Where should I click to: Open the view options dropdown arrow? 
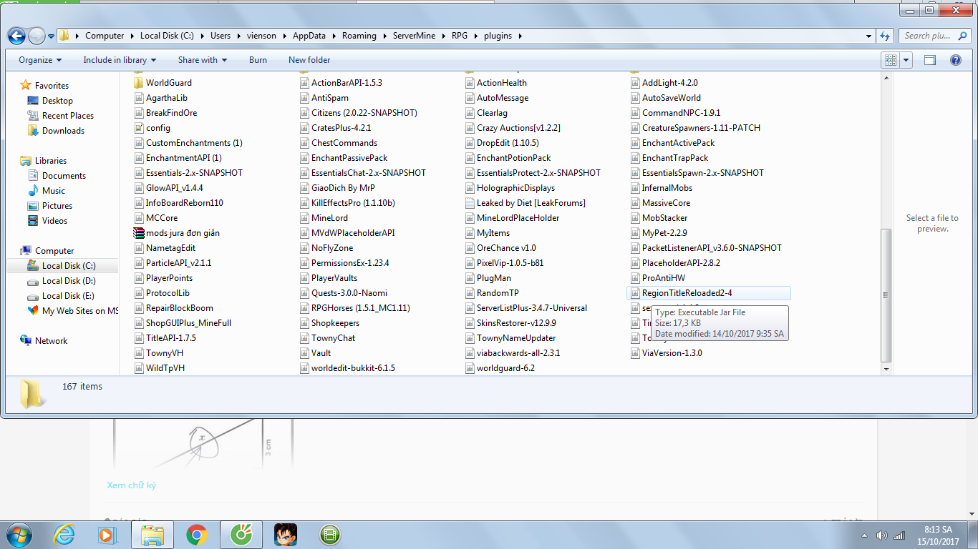[x=906, y=60]
